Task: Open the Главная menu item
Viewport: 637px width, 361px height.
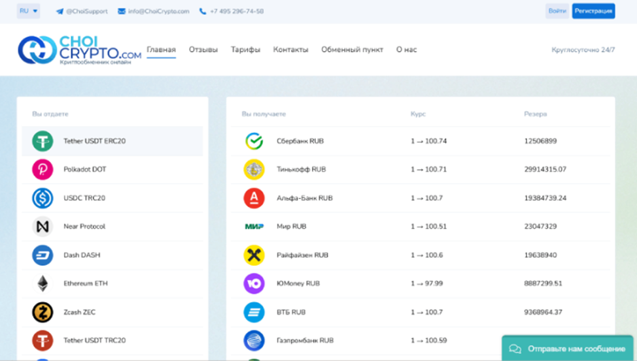Action: point(162,50)
